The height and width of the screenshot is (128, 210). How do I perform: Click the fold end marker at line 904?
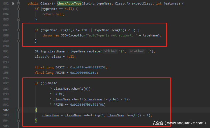coord(18,121)
